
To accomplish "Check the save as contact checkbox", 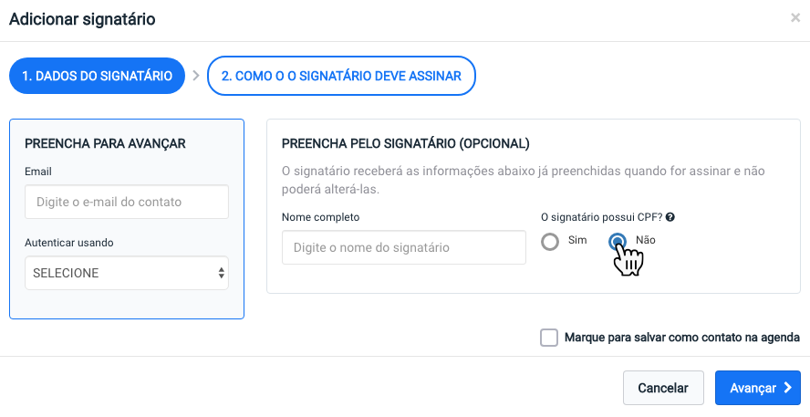I will pyautogui.click(x=549, y=338).
